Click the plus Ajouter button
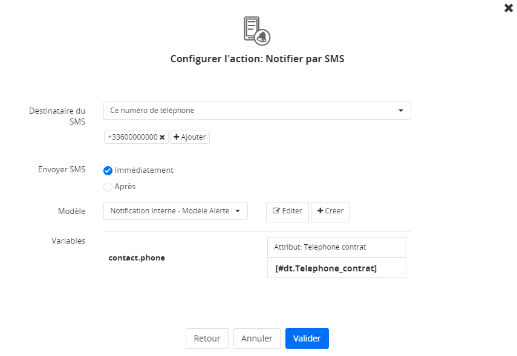Screen dimensions: 517x356 pyautogui.click(x=190, y=137)
